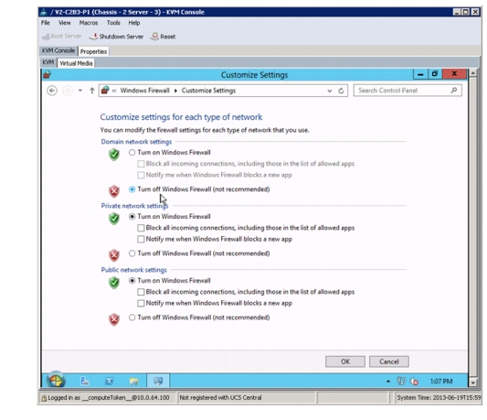Image resolution: width=487 pixels, height=420 pixels.
Task: Check Notify me checkbox under Private network
Action: pos(141,239)
